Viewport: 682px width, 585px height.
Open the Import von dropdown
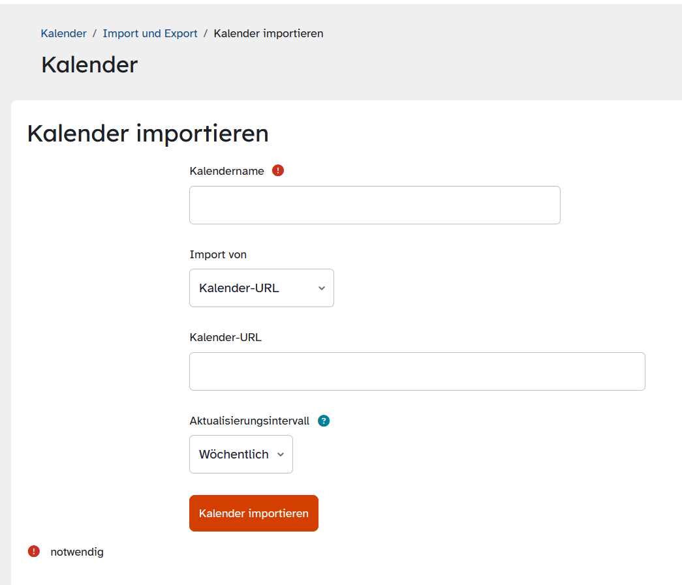[261, 288]
